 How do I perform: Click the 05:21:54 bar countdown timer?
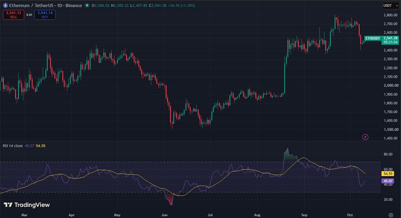click(x=390, y=42)
